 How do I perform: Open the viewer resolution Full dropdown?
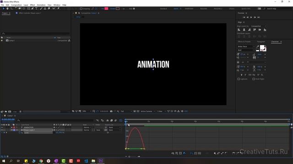coord(126,111)
